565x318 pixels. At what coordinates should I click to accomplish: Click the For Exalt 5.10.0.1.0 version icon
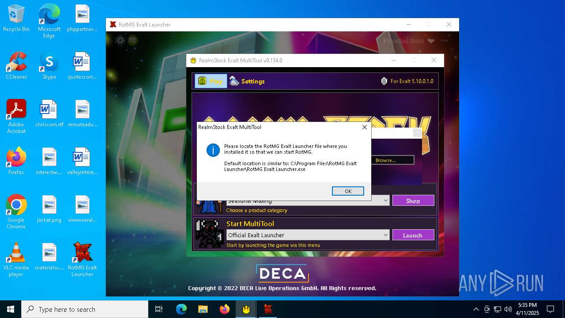(x=384, y=81)
